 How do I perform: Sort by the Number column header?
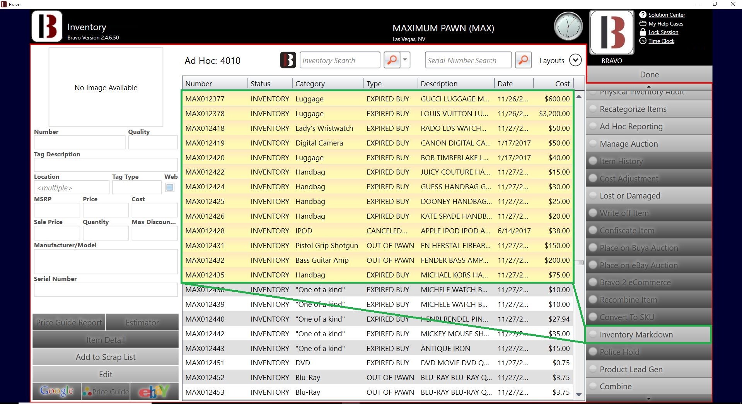pos(215,84)
